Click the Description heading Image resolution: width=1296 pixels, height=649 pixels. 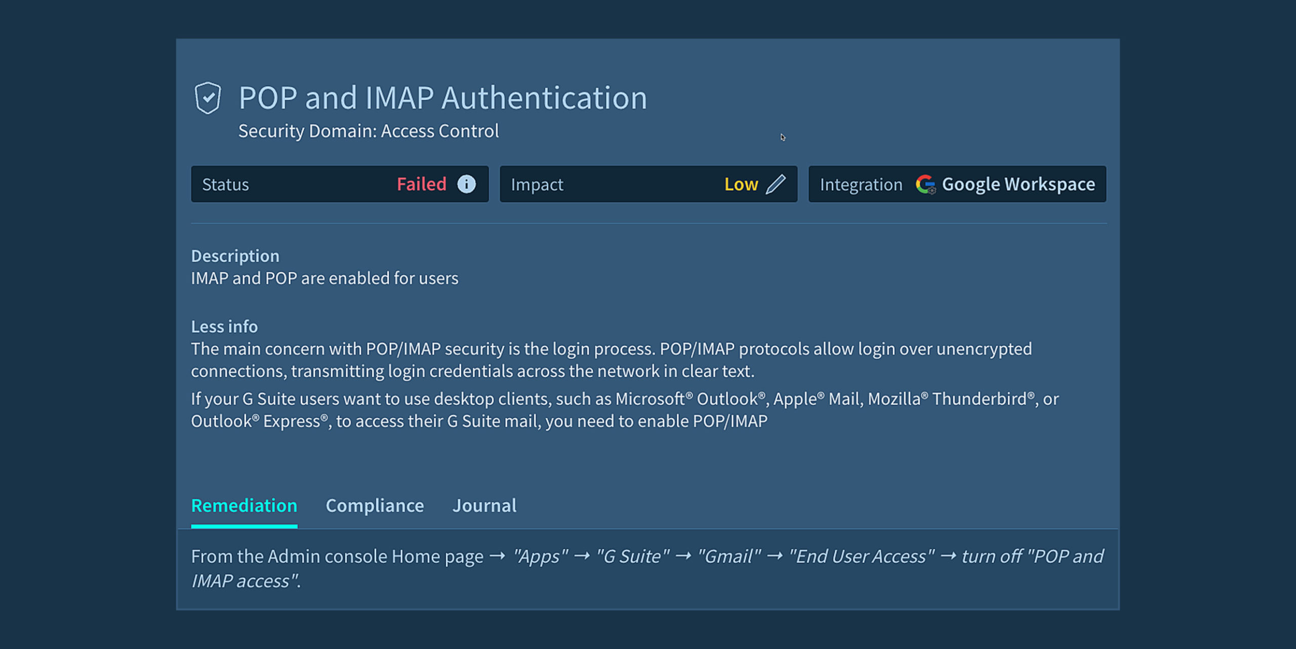235,256
